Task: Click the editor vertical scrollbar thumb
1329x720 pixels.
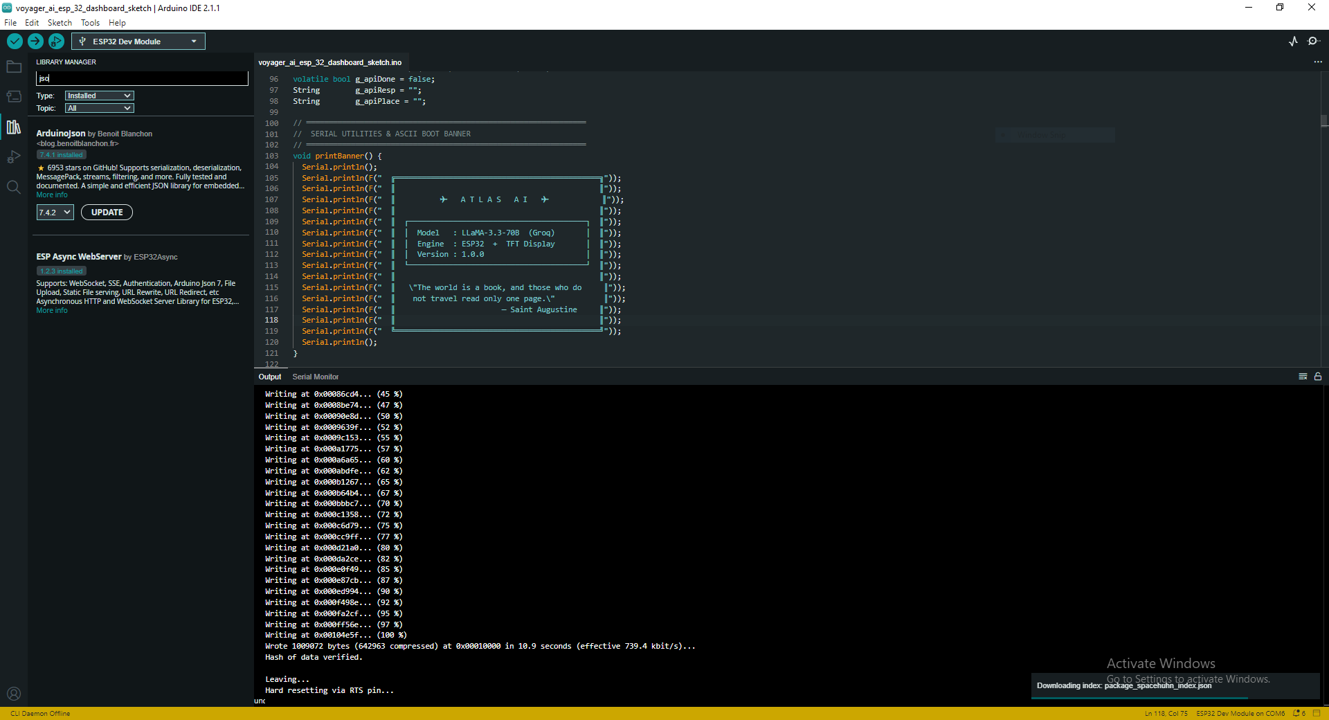Action: pyautogui.click(x=1324, y=120)
